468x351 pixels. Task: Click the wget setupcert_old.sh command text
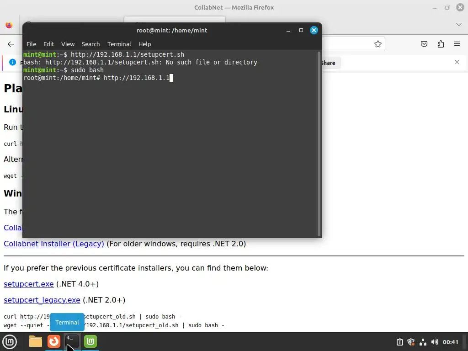click(x=114, y=325)
